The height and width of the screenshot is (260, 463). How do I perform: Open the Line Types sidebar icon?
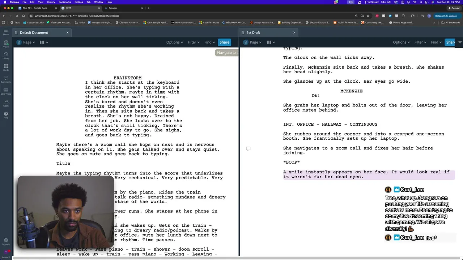click(6, 91)
